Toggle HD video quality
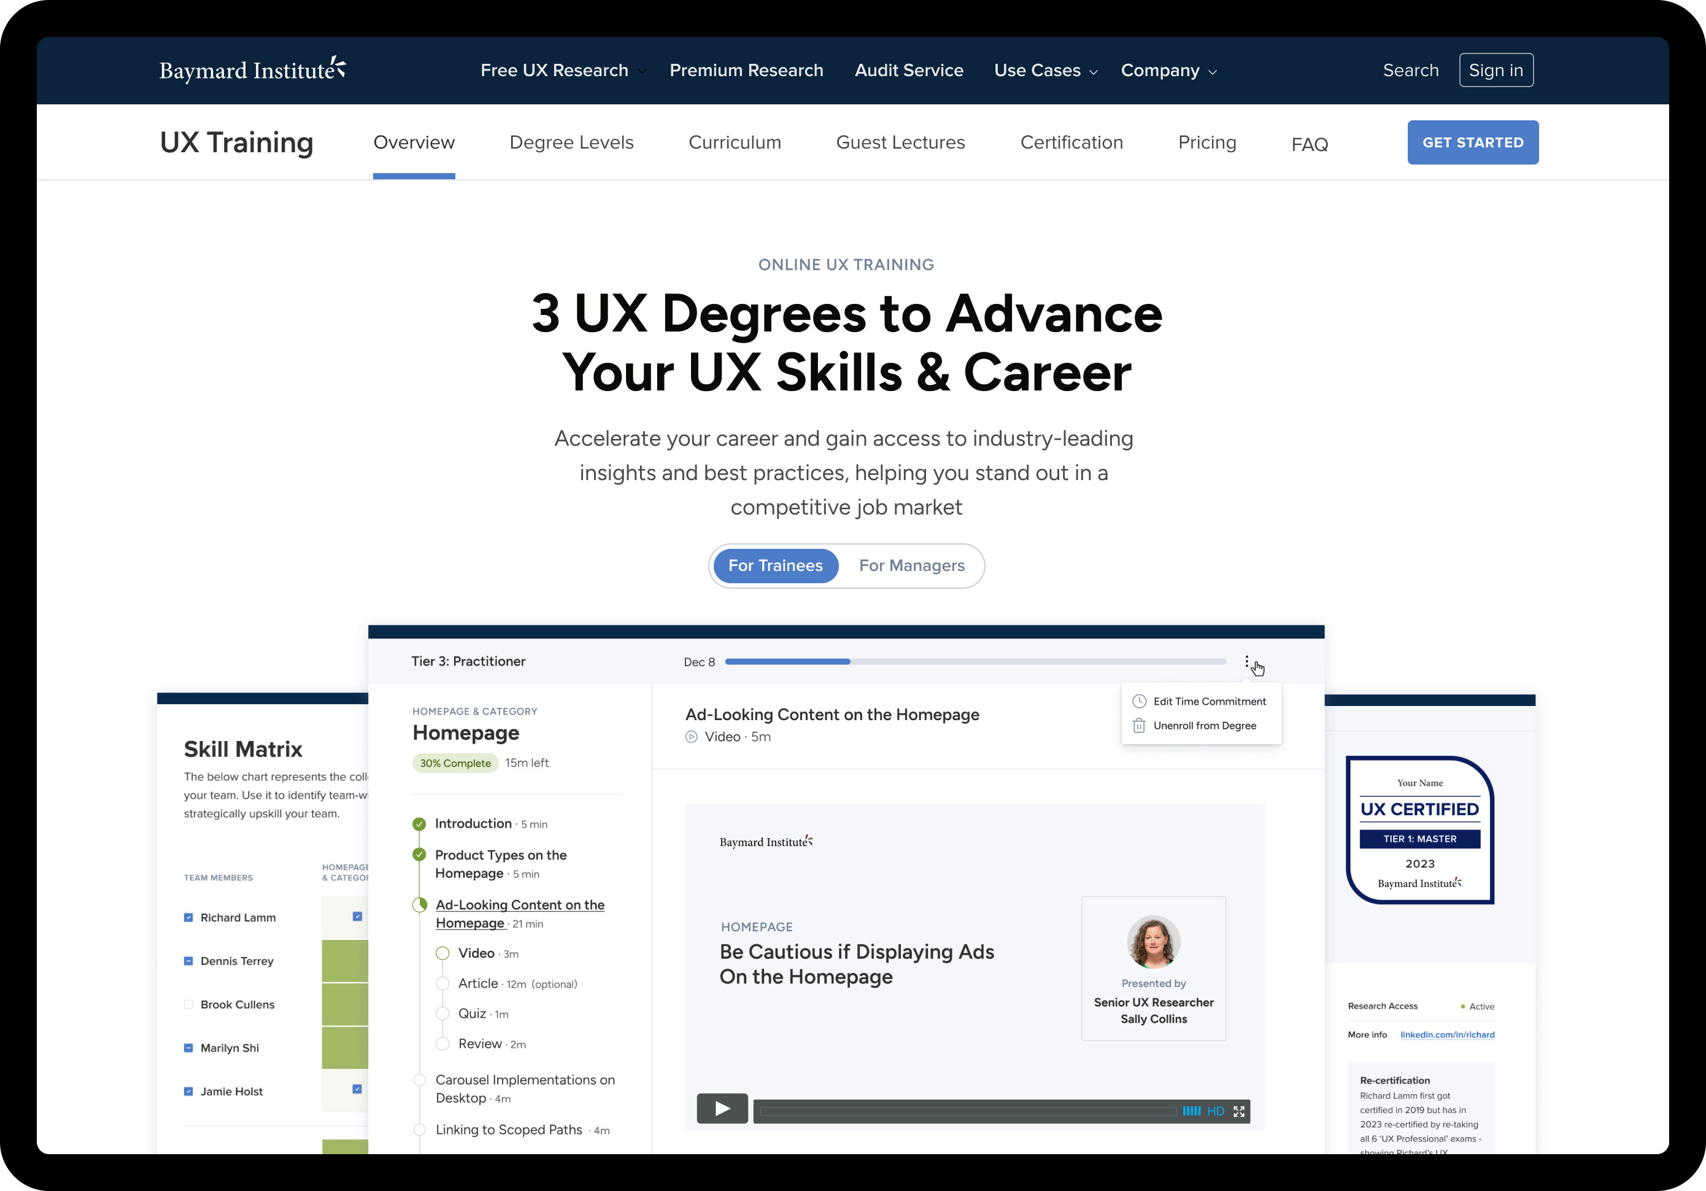The height and width of the screenshot is (1191, 1706). (1216, 1111)
